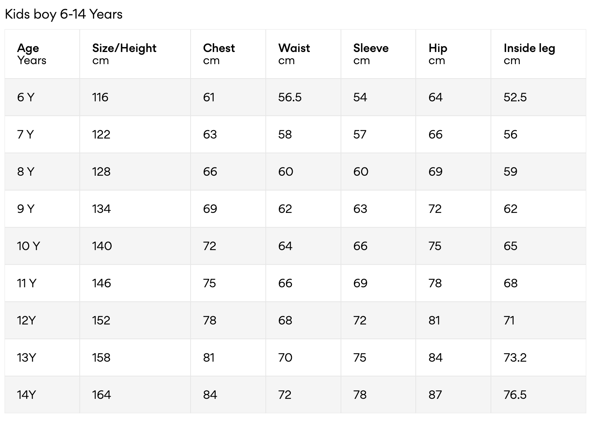
Task: Select the 116 size/height cell
Action: coord(100,98)
